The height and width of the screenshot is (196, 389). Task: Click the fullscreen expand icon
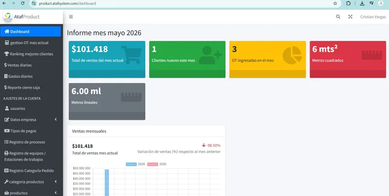pos(350,17)
